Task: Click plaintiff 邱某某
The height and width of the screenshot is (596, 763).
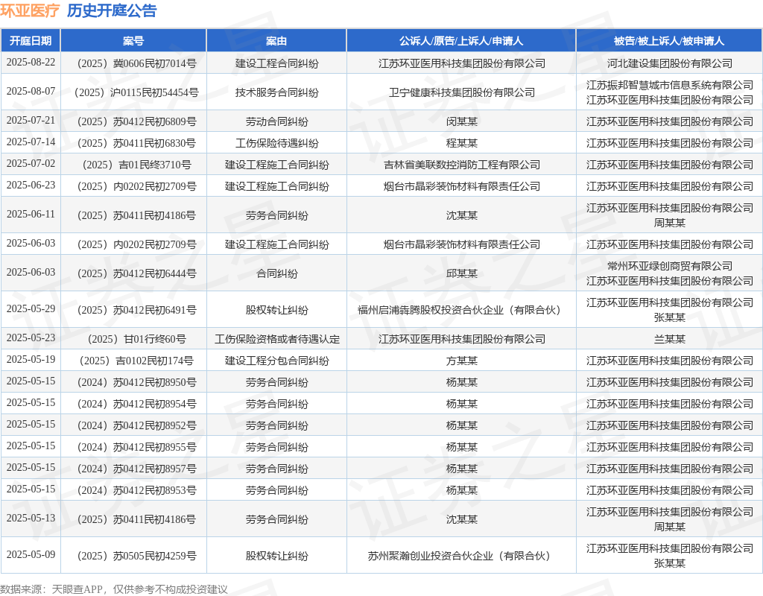Action: coord(462,274)
